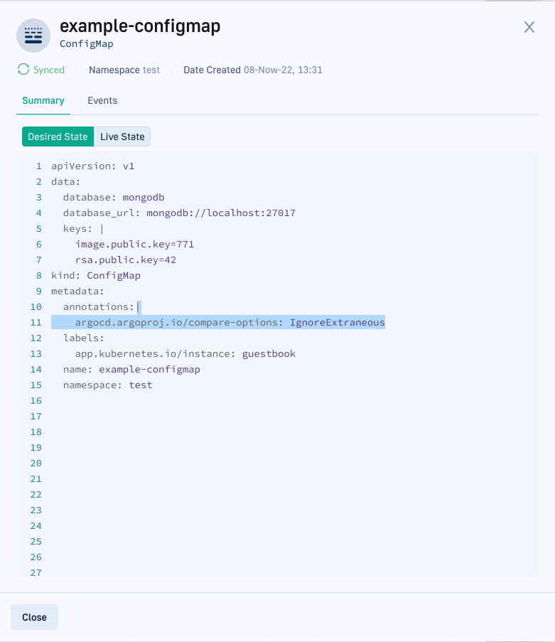Image resolution: width=555 pixels, height=642 pixels.
Task: Select the Summary tab
Action: tap(43, 100)
